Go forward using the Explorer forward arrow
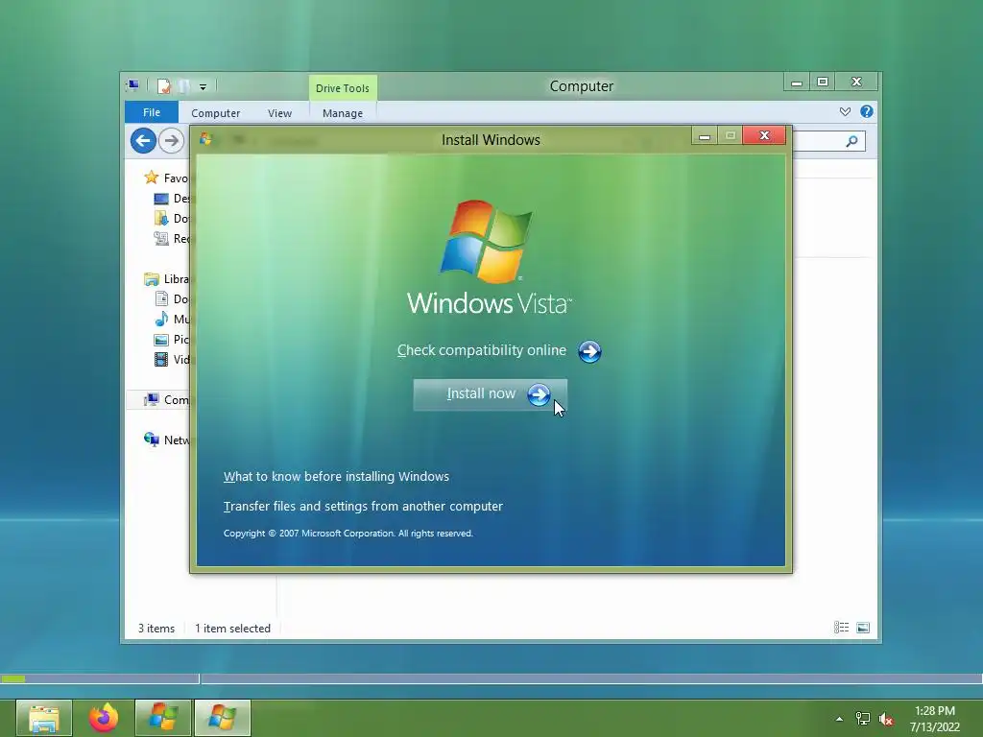Image resolution: width=983 pixels, height=737 pixels. tap(171, 140)
